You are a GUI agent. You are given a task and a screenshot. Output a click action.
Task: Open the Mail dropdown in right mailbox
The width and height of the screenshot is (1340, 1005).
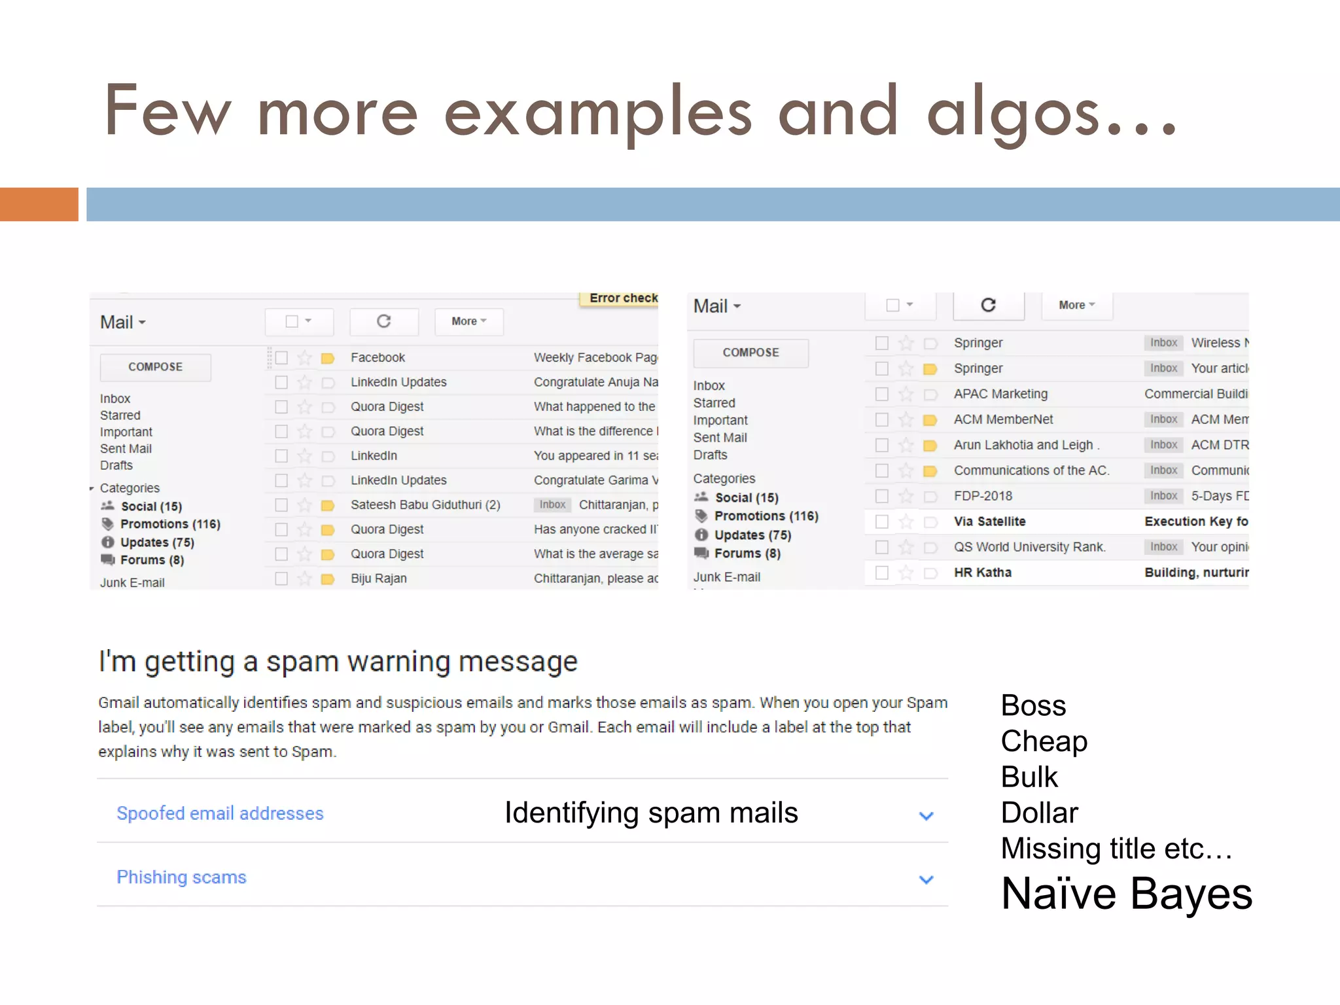tap(717, 306)
